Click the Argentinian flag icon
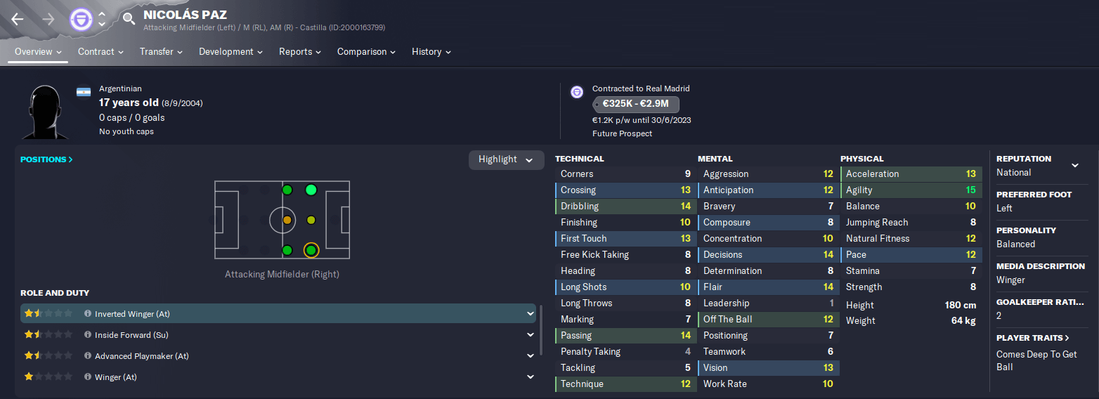Screen dimensions: 1099x399 click(84, 93)
